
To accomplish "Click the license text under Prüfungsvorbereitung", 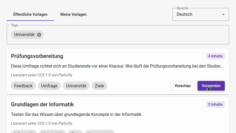I will point(41,75).
